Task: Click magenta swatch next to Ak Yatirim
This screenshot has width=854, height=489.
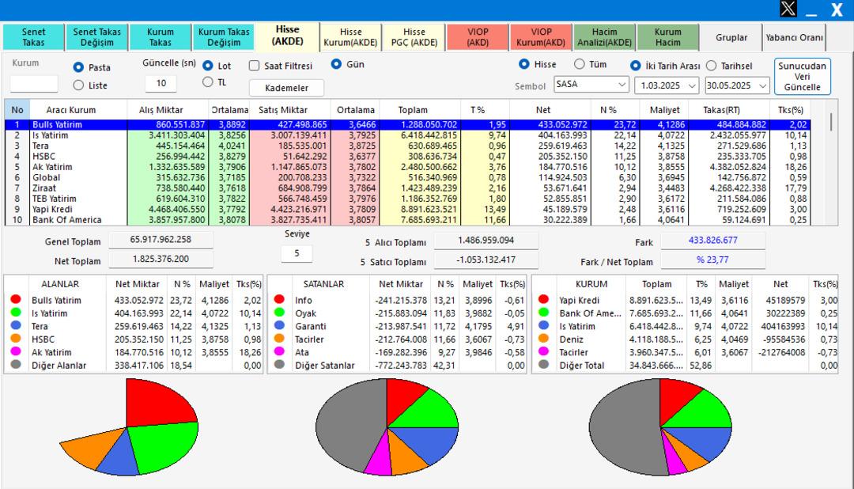Action: coord(16,351)
